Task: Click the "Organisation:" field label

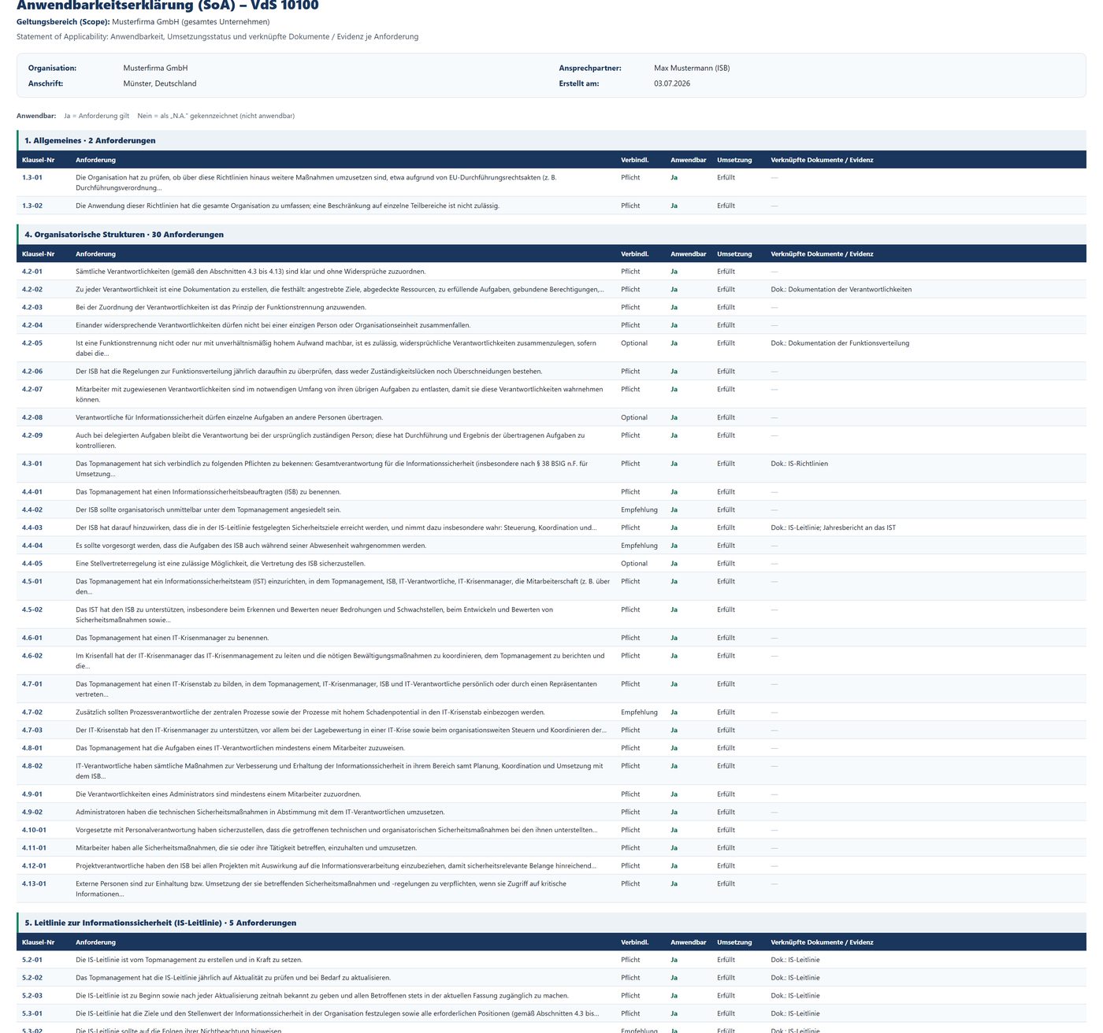Action: [x=53, y=68]
